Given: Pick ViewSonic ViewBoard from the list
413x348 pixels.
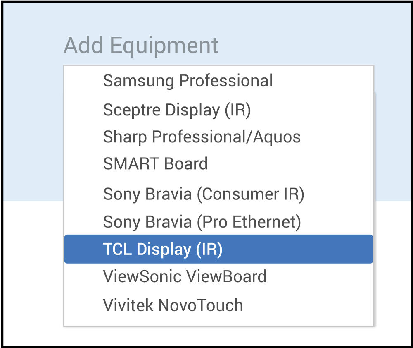Looking at the screenshot, I should point(185,276).
